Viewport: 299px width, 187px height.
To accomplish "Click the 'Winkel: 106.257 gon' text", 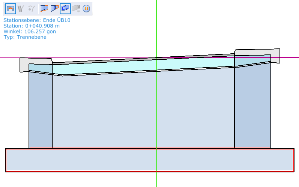I will 30,32.
